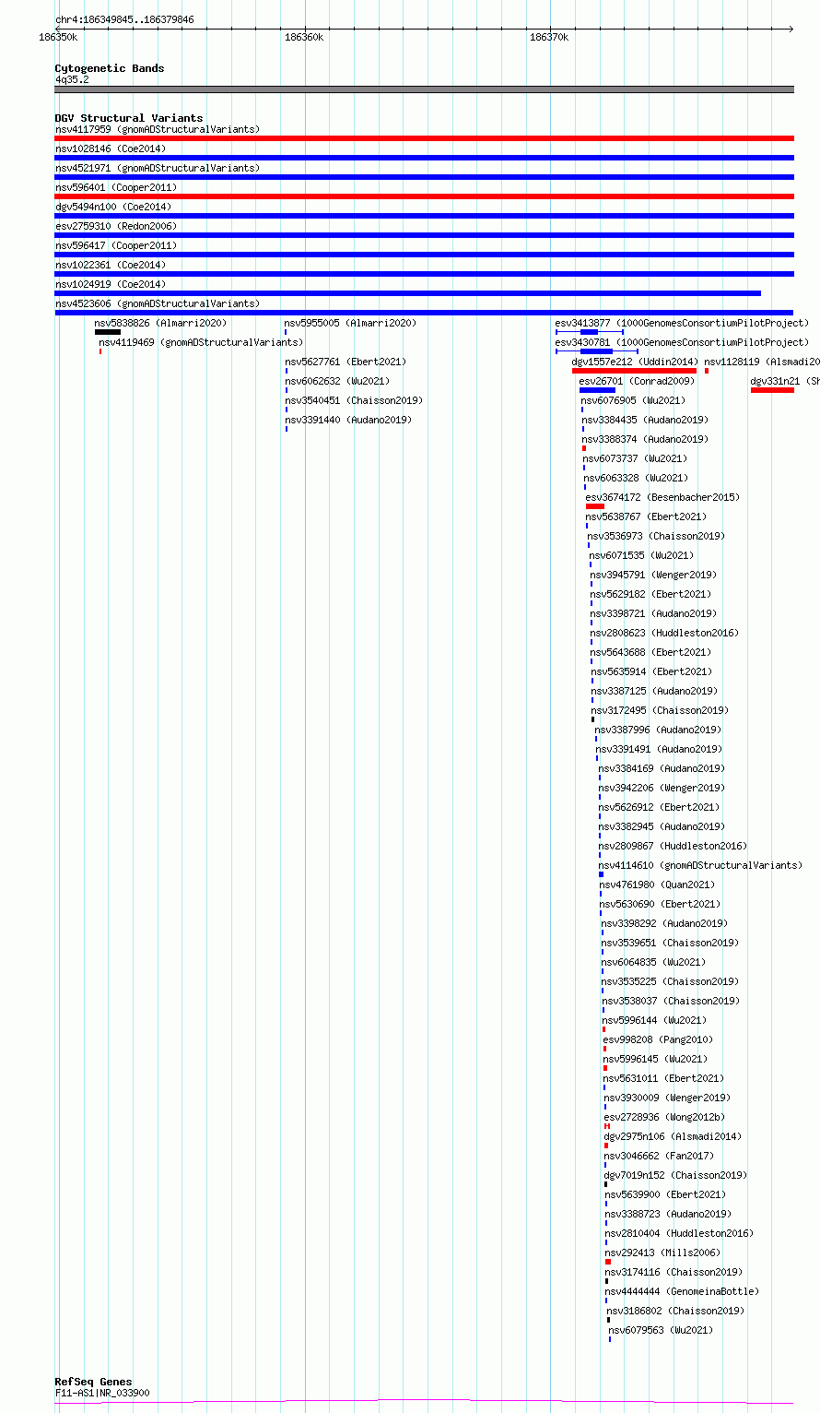Viewport: 820px width, 1413px height.
Task: Select variant label nsv5627761 (Ebert2021)
Action: point(346,362)
